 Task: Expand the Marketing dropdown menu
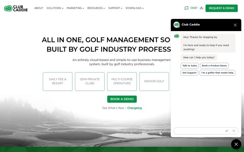coord(75,8)
